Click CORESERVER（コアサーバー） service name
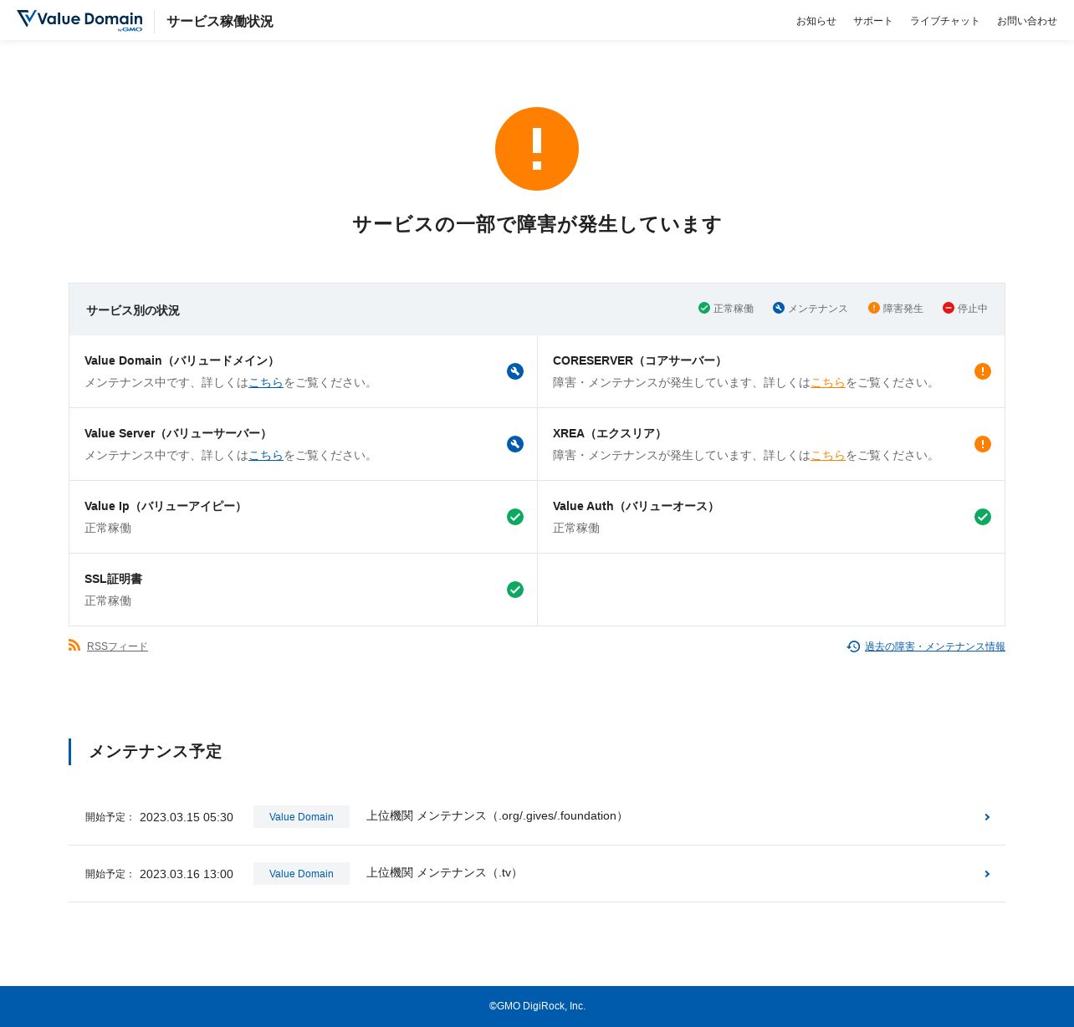1074x1027 pixels. 640,360
